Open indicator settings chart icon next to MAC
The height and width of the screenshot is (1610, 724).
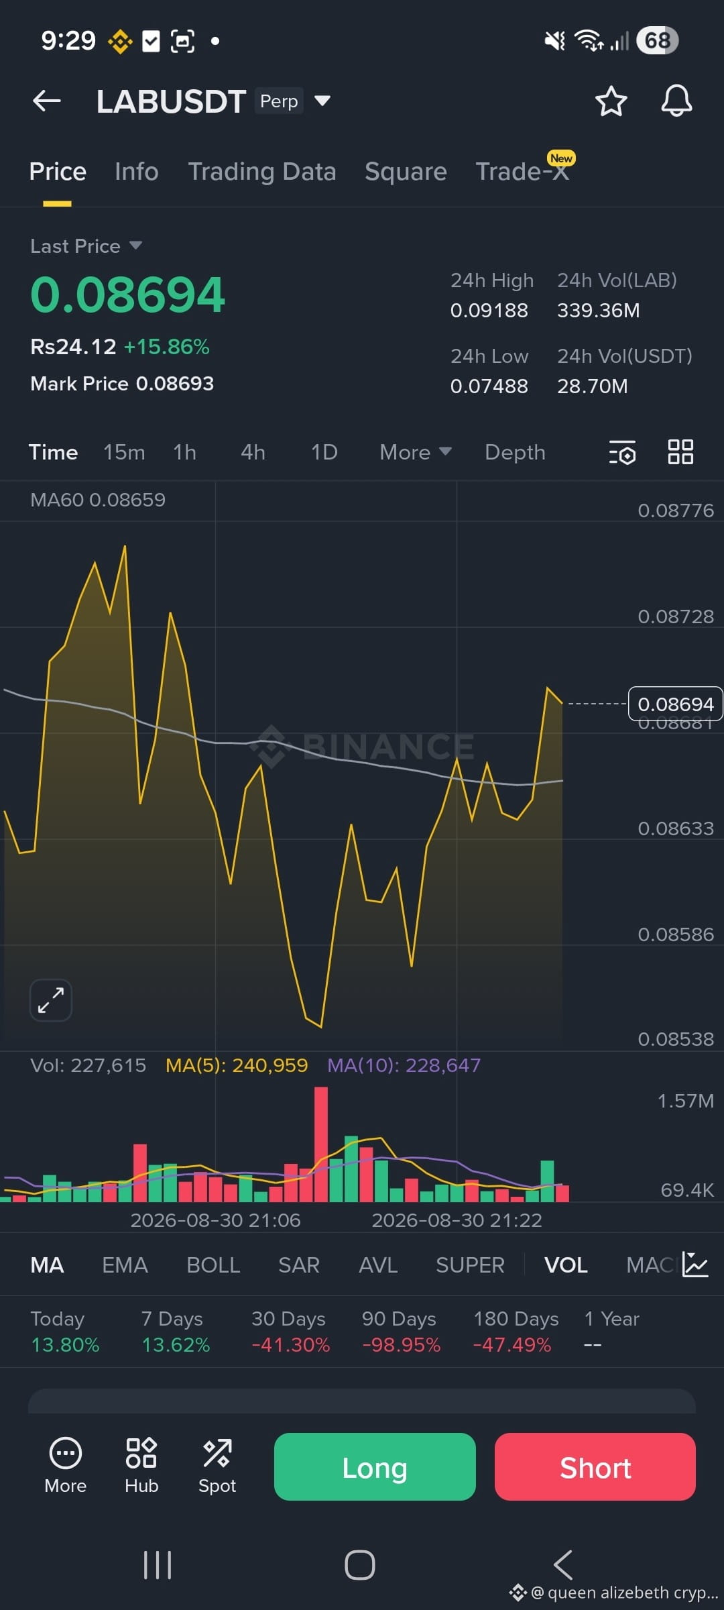pos(695,1265)
